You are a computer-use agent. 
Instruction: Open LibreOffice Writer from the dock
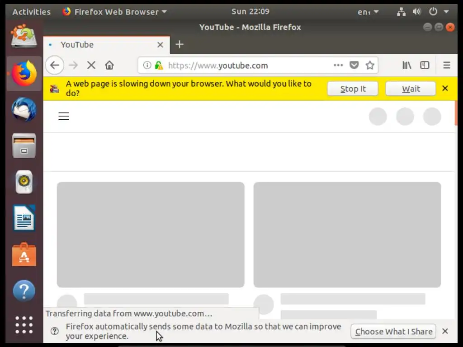tap(24, 218)
